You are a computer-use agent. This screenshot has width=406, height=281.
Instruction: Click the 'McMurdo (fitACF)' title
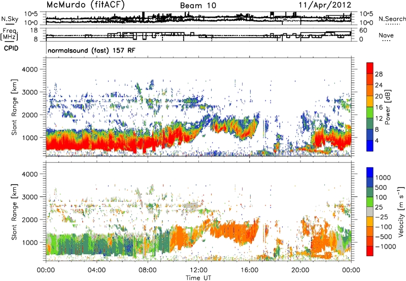pos(85,5)
